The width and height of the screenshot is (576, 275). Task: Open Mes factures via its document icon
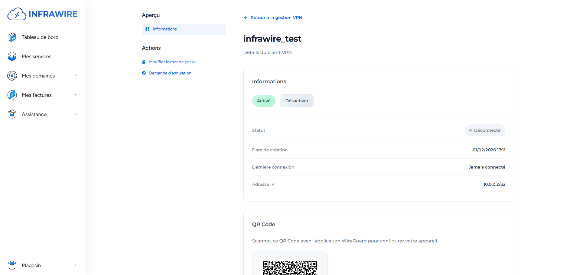coord(12,95)
